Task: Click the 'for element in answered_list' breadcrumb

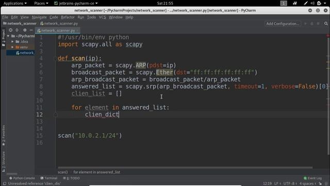Action: pos(96,172)
